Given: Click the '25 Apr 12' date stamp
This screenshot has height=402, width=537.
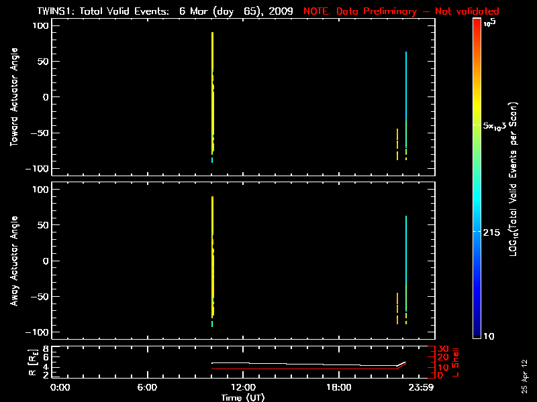Looking at the screenshot, I should 524,373.
